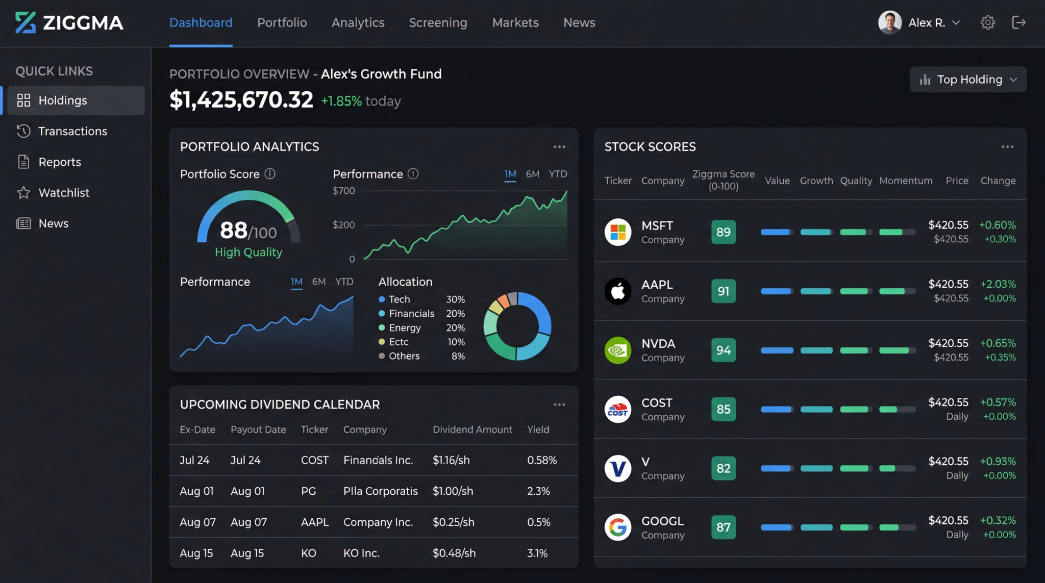Viewport: 1045px width, 583px height.
Task: Set bottom Performance chart to YTD range
Action: pyautogui.click(x=344, y=282)
